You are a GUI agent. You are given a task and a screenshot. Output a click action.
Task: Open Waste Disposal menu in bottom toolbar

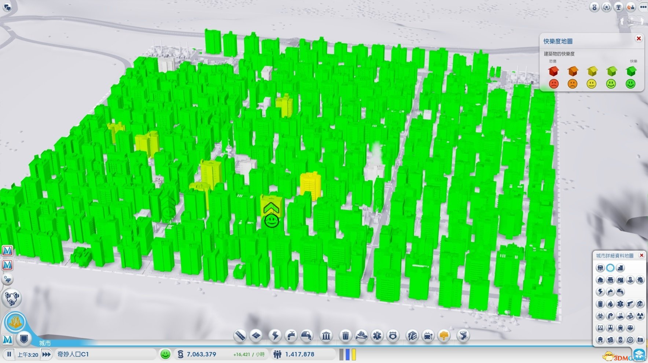pos(345,336)
